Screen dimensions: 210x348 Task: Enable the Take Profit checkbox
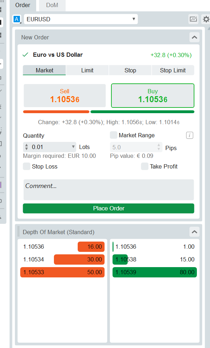(x=144, y=166)
